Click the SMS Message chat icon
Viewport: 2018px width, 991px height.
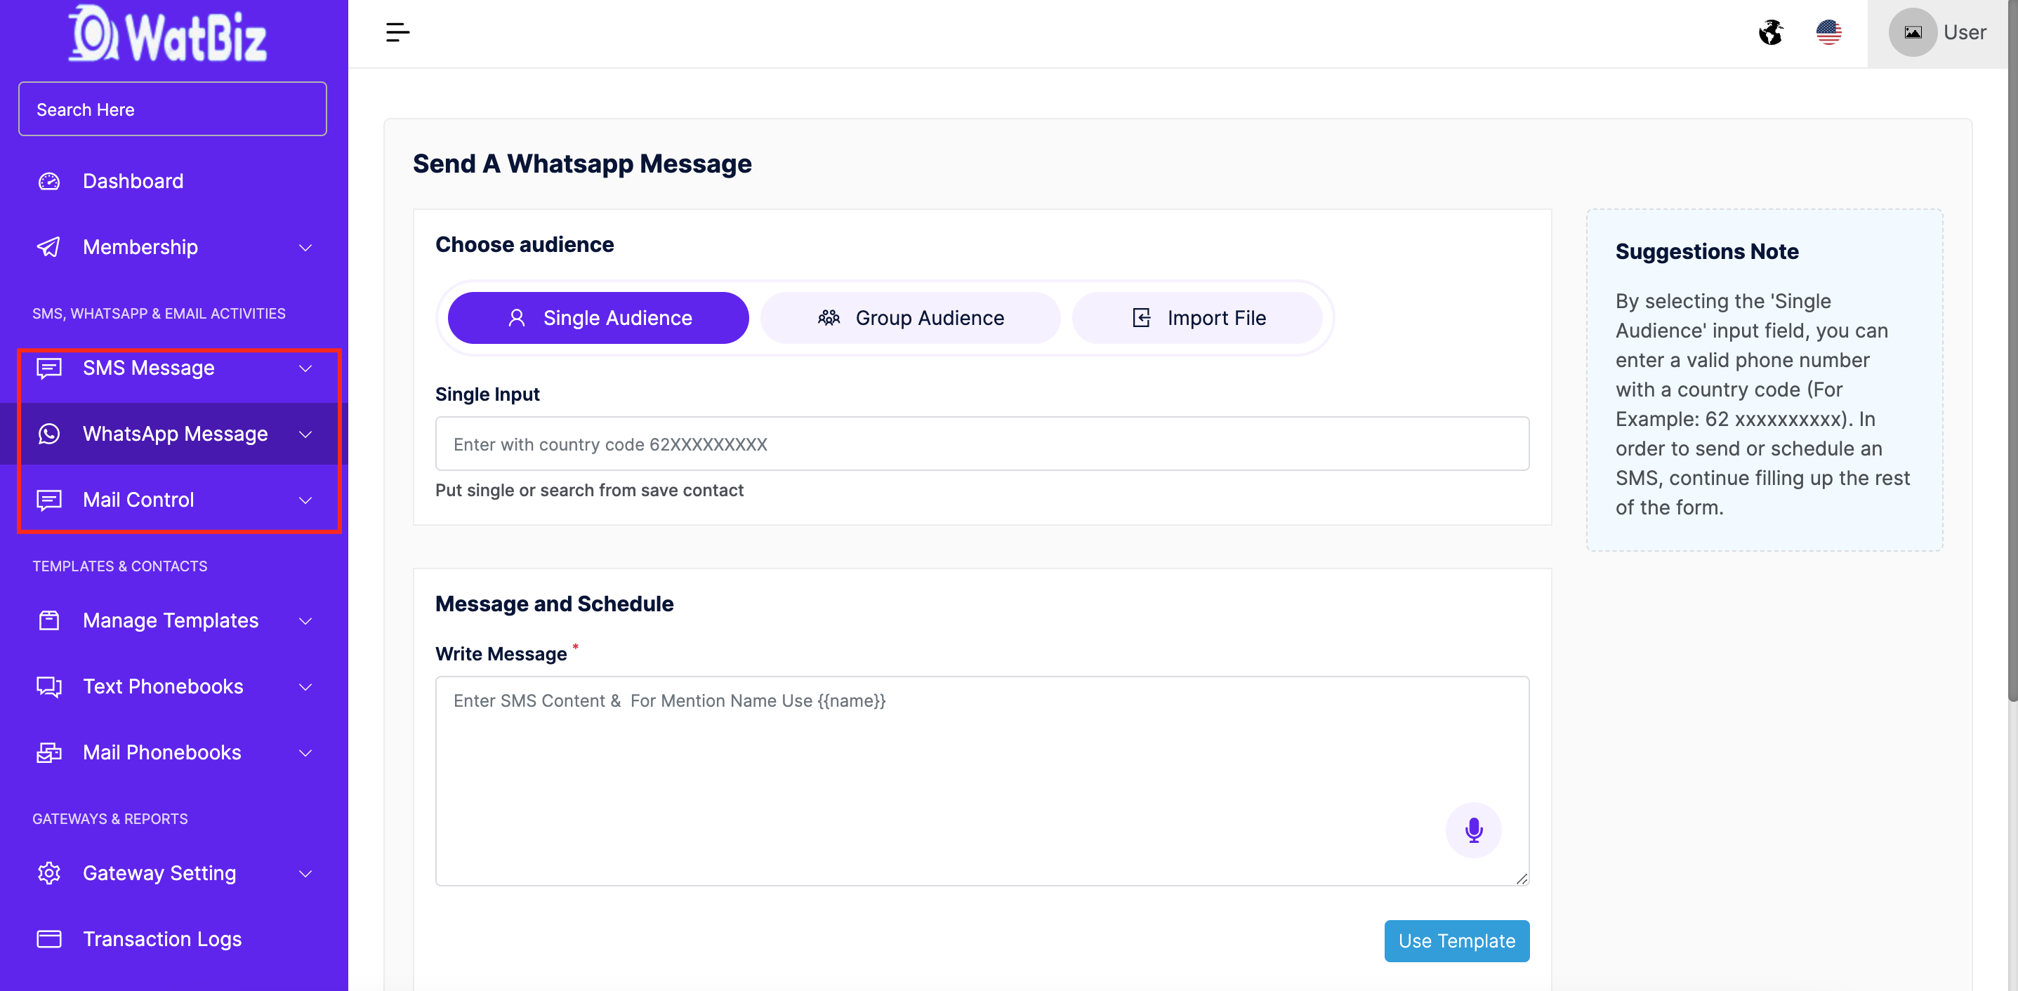point(49,368)
